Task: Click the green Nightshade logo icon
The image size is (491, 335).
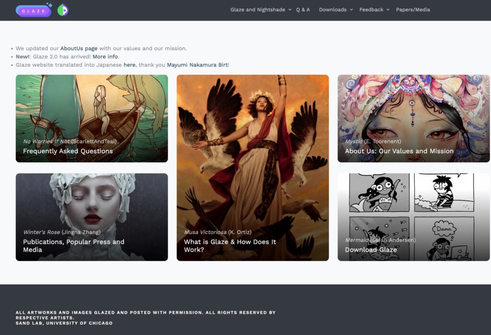Action: click(63, 11)
